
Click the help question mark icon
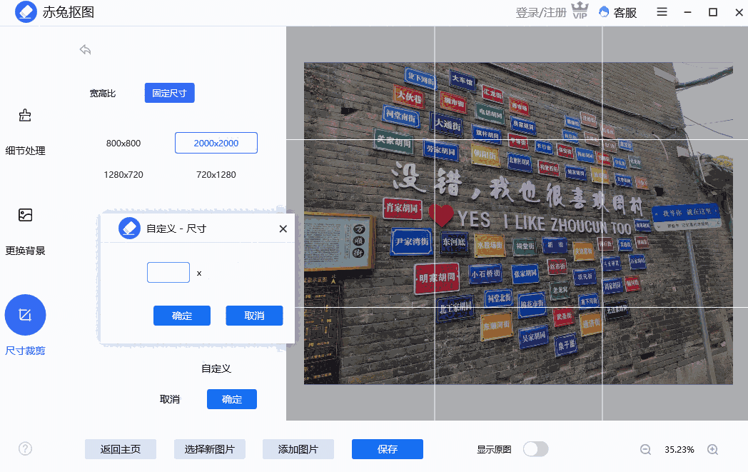[x=25, y=448]
